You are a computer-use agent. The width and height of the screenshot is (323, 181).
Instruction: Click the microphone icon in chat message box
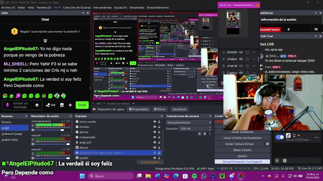[x=7, y=105]
